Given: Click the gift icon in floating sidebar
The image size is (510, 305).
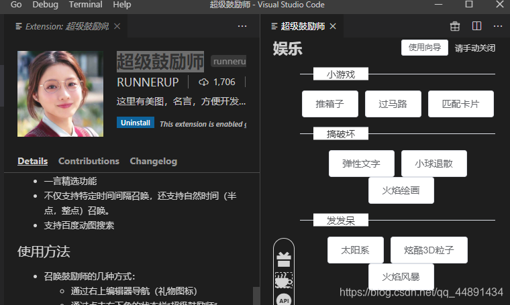Looking at the screenshot, I should (284, 259).
